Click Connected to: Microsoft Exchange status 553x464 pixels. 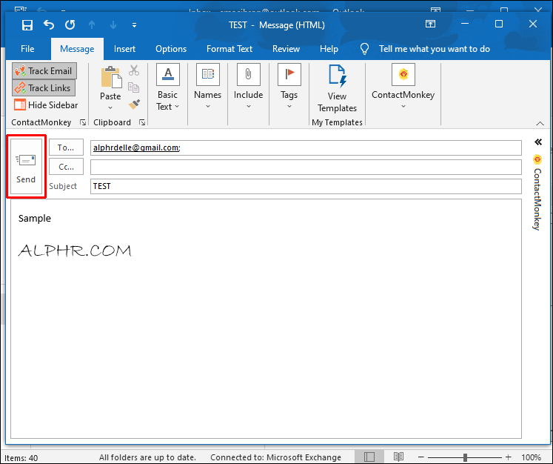click(276, 457)
